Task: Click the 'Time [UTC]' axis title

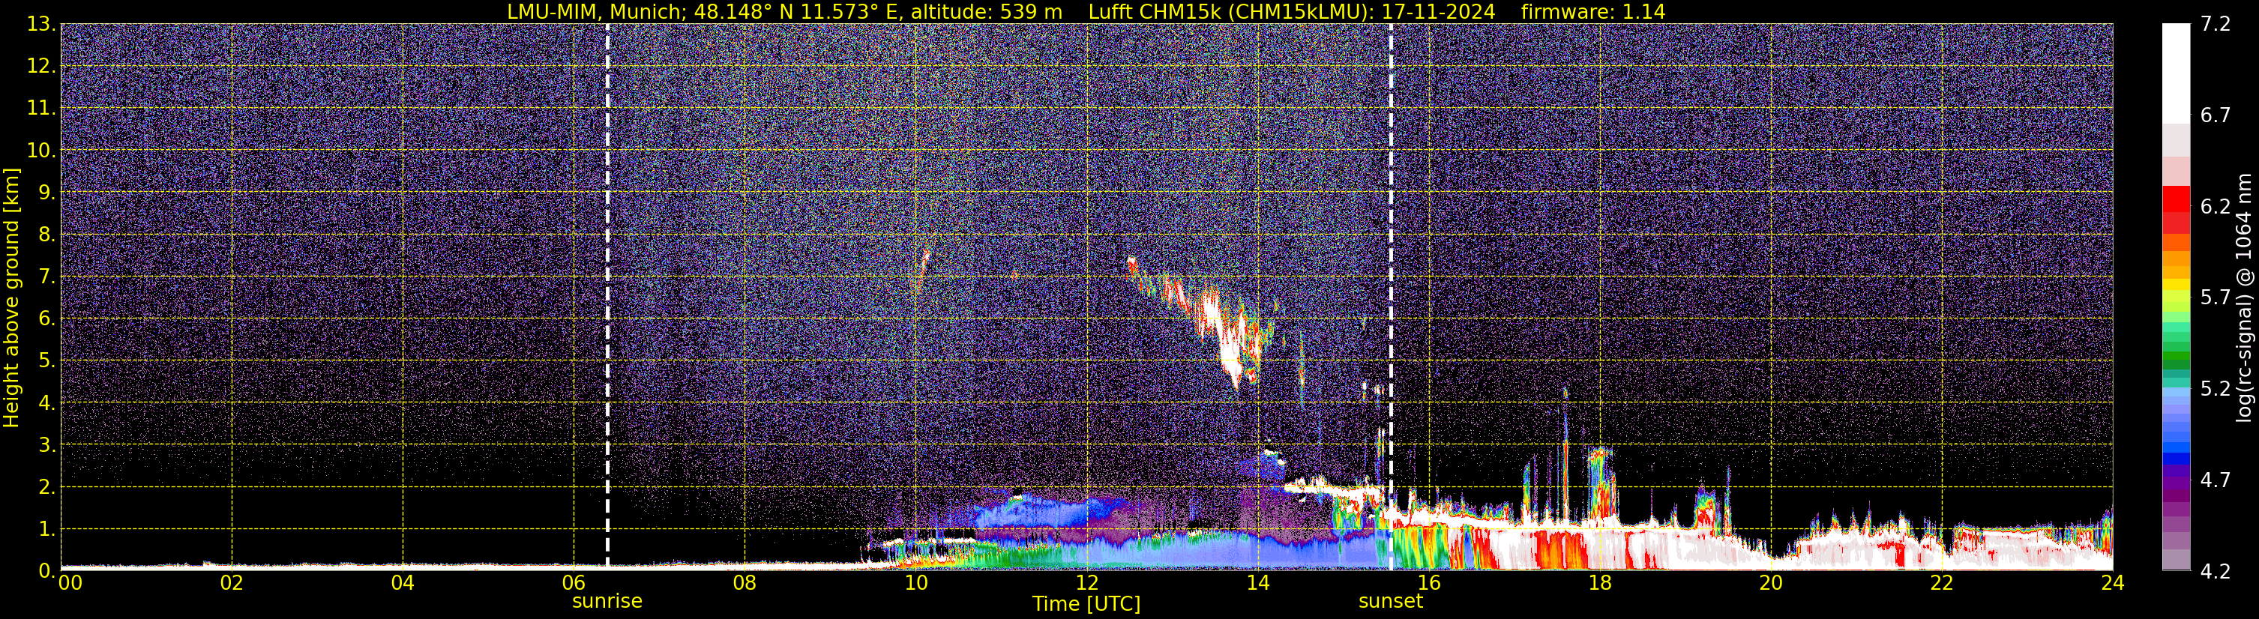Action: coord(1086,604)
